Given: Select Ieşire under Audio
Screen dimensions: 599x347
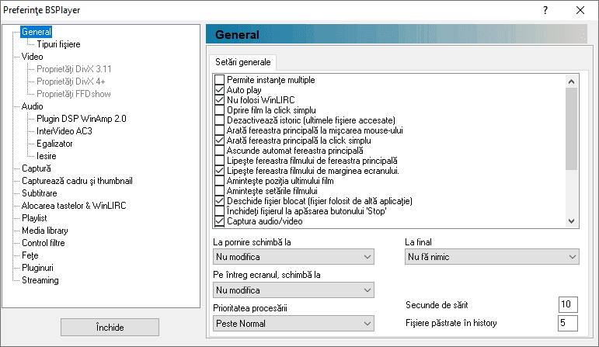Looking at the screenshot, I should [46, 156].
